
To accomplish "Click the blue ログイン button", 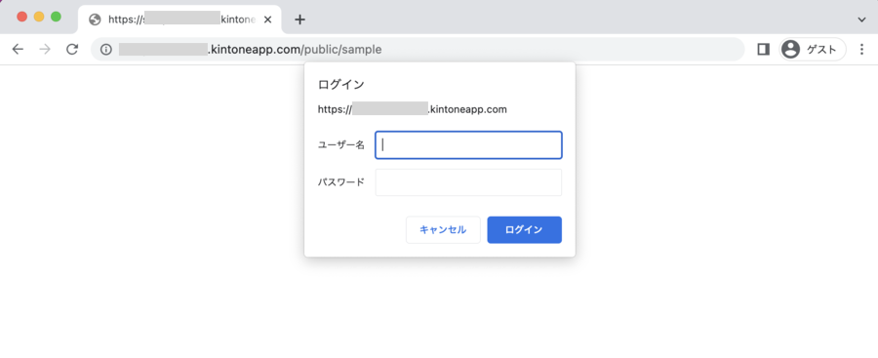I will tap(524, 229).
